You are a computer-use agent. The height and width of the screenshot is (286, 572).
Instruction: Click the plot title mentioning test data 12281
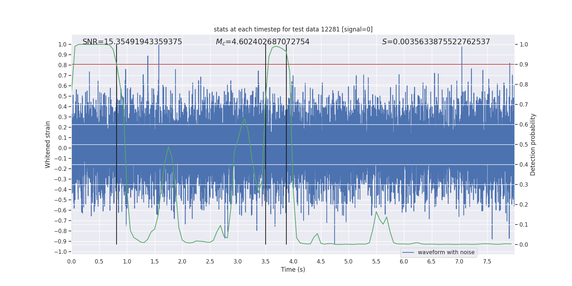pos(293,29)
